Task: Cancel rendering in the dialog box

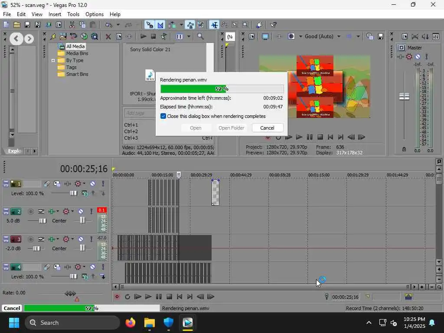Action: pos(267,128)
